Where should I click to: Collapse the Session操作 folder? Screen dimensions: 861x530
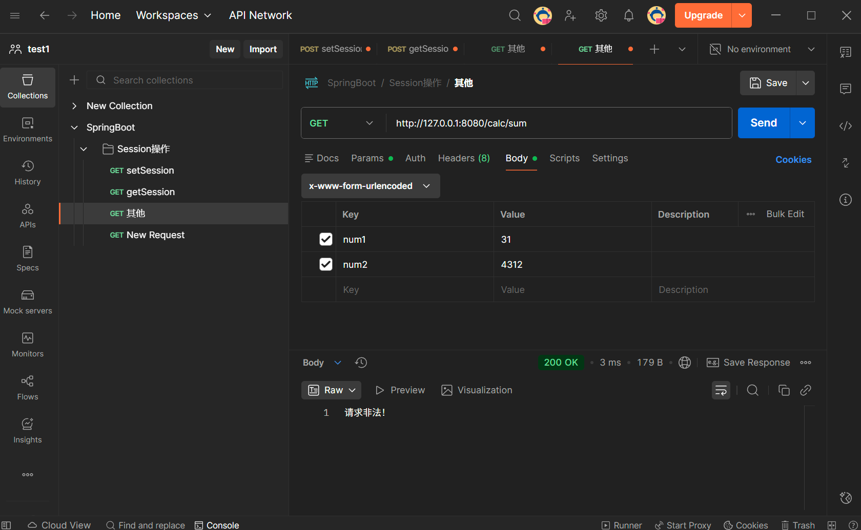pyautogui.click(x=84, y=149)
